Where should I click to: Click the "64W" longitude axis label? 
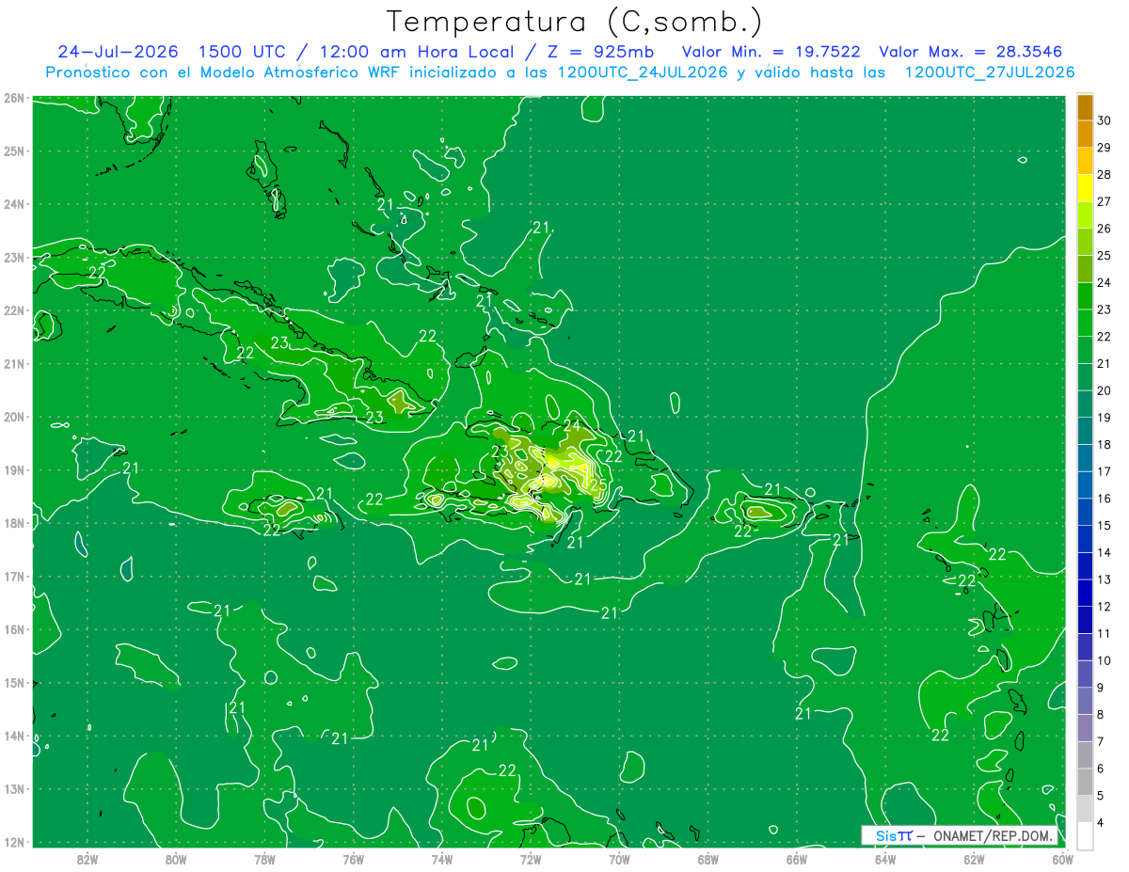coord(885,859)
